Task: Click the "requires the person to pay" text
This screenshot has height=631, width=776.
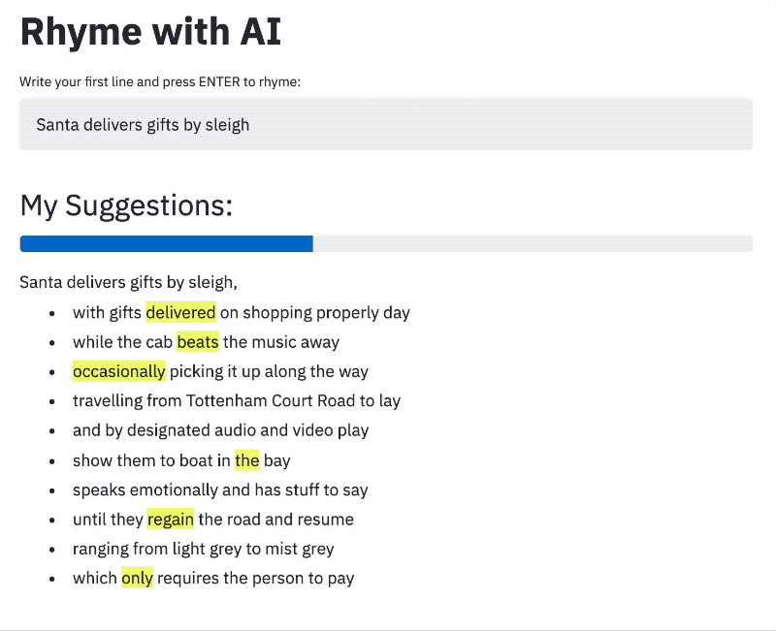Action: tap(256, 579)
